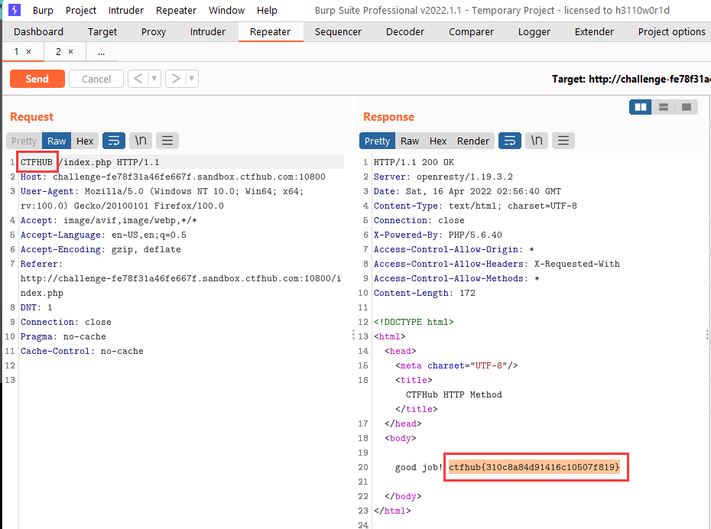The image size is (711, 529).
Task: Close Repeater sub-tab 1
Action: (28, 52)
